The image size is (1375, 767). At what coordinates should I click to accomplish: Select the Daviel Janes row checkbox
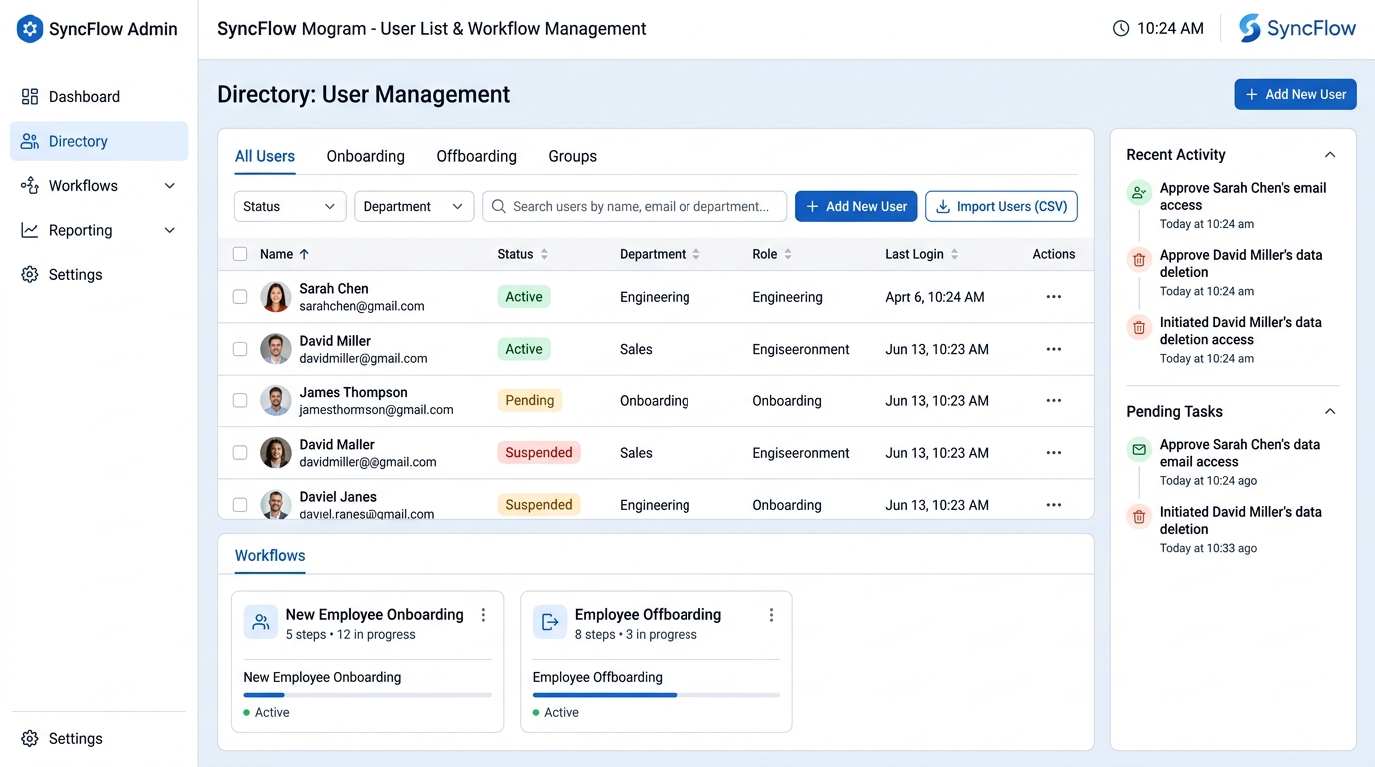tap(240, 505)
